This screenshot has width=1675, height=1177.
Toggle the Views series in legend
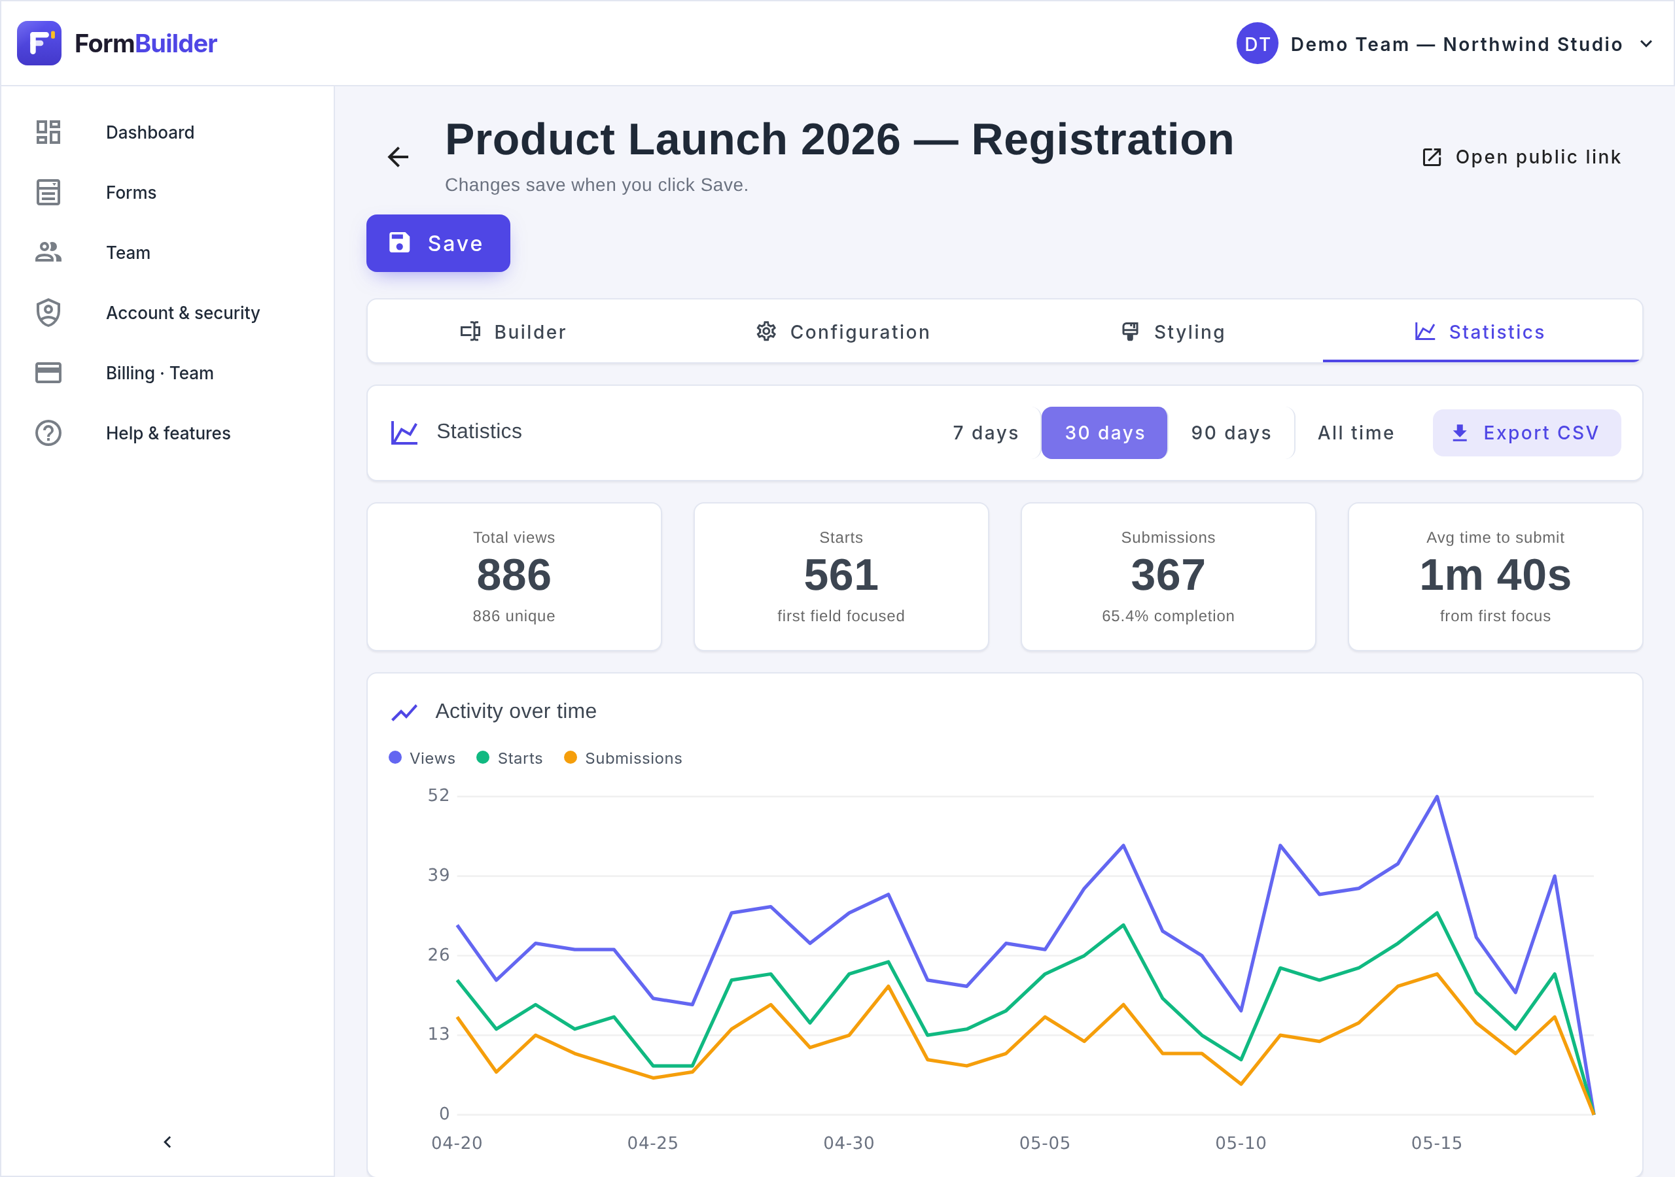tap(423, 759)
